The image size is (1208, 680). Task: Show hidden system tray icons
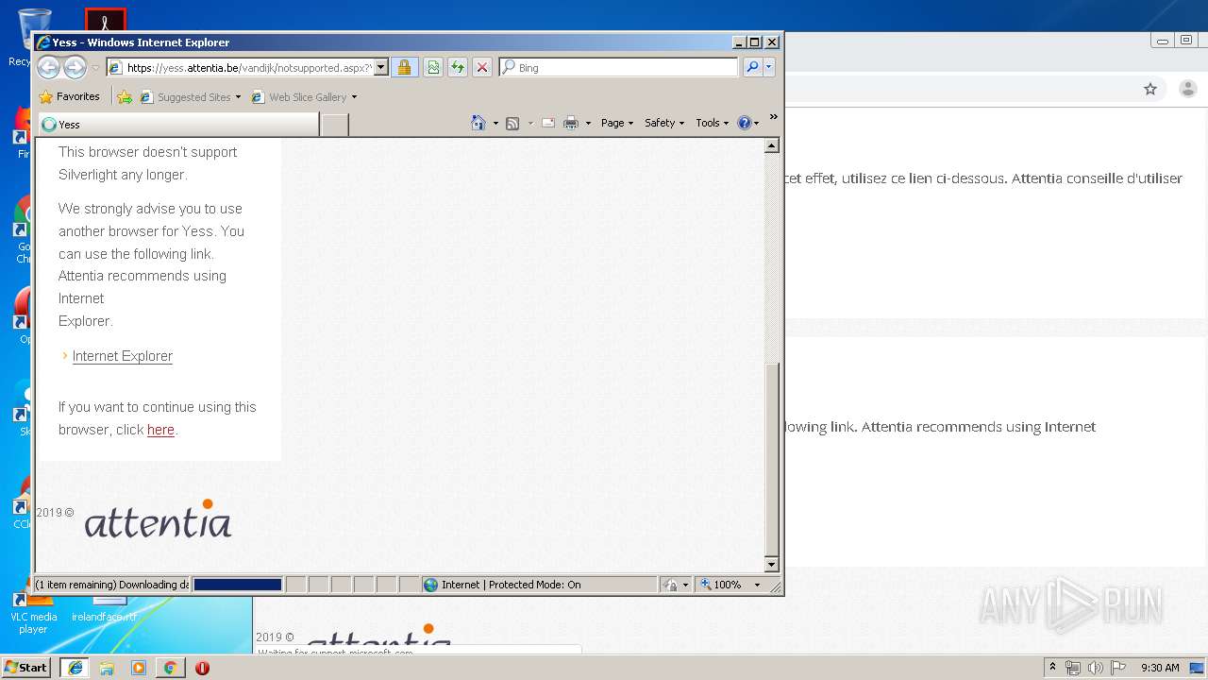click(x=1053, y=668)
